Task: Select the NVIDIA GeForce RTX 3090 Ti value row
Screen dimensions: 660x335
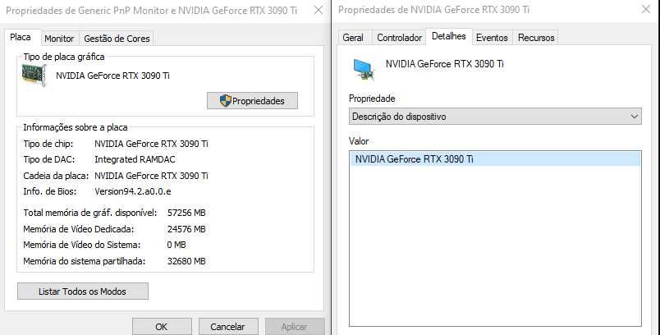Action: [x=495, y=159]
